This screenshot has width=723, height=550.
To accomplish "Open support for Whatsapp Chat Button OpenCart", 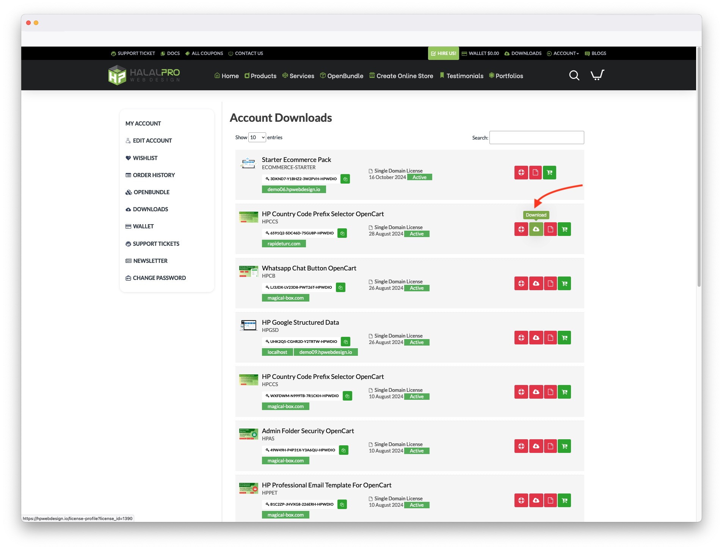I will point(521,283).
